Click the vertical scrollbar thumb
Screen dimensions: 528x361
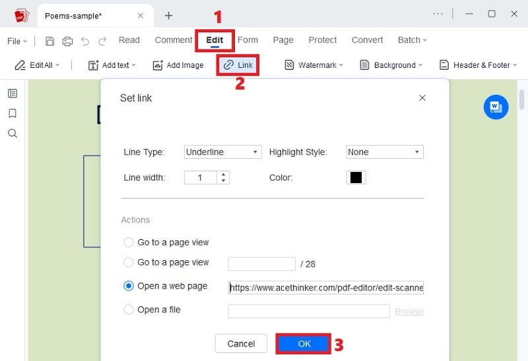click(x=521, y=99)
